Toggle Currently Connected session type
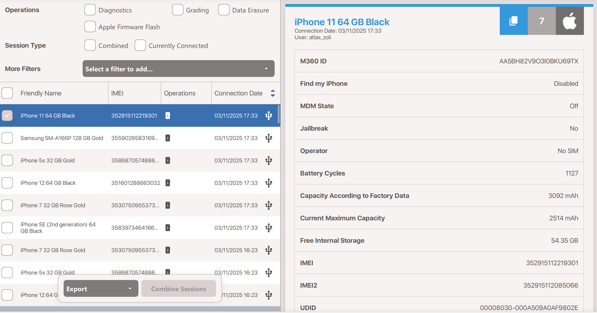This screenshot has width=597, height=313. (140, 45)
